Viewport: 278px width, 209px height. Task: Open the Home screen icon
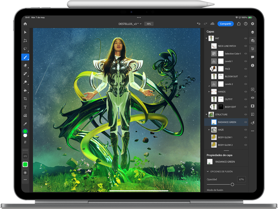coord(25,24)
